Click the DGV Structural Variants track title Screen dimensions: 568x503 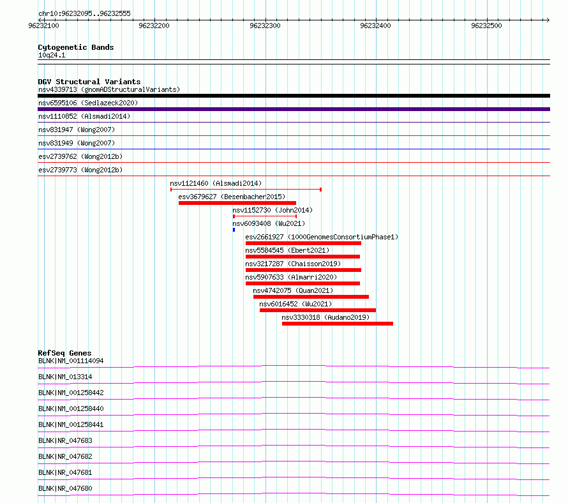(x=89, y=82)
